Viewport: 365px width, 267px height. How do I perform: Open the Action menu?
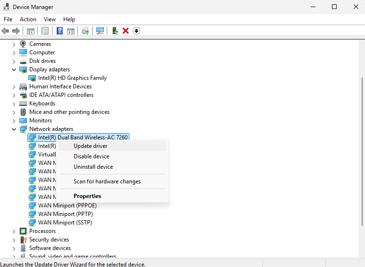28,19
